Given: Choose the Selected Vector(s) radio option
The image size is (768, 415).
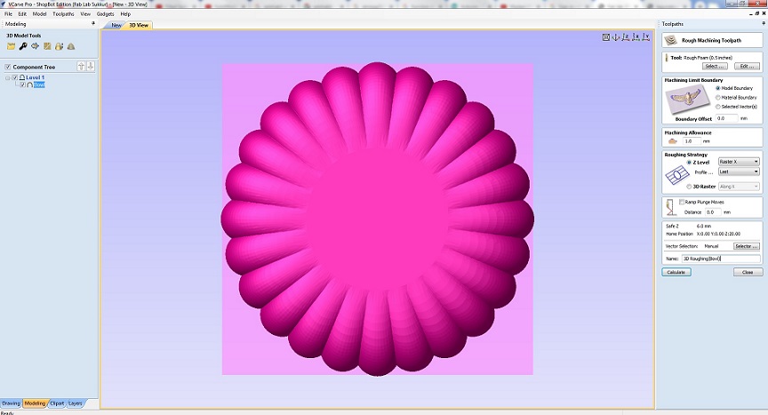Looking at the screenshot, I should pyautogui.click(x=718, y=107).
